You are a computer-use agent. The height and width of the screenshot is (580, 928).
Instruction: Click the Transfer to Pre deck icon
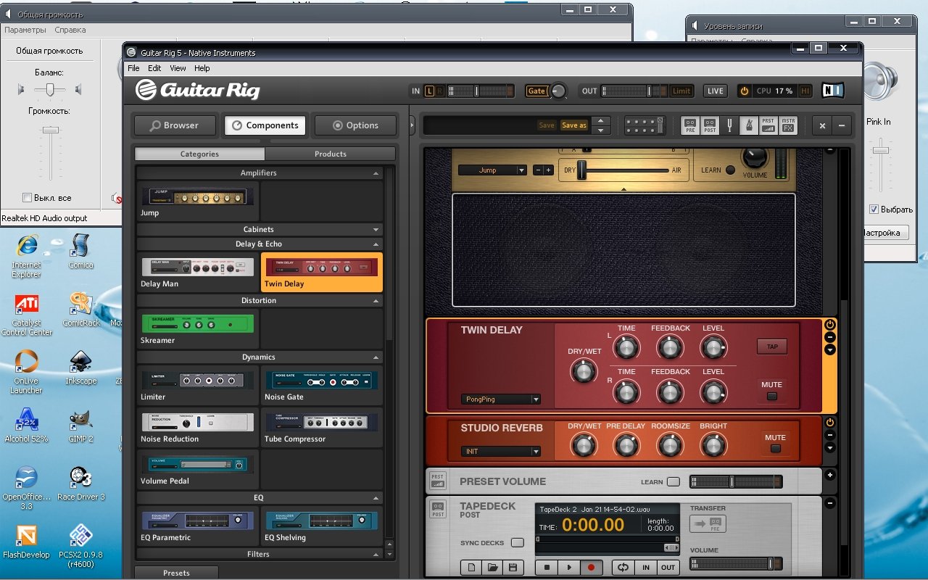click(x=708, y=524)
